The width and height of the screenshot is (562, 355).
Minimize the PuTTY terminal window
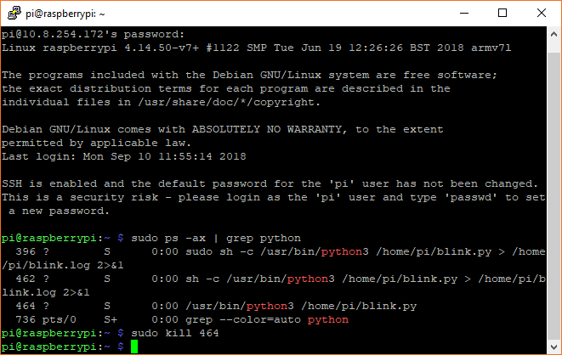point(464,14)
